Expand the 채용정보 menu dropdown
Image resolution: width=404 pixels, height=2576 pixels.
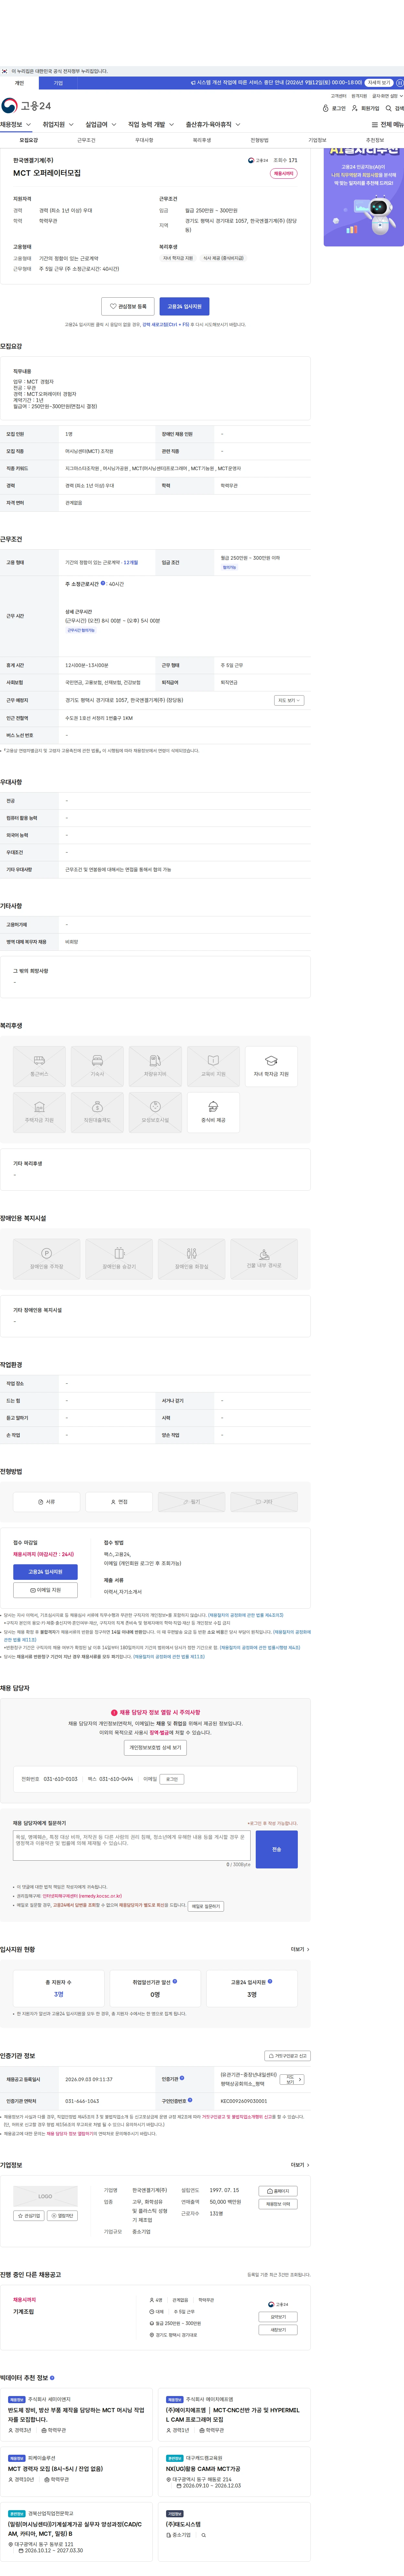point(16,125)
